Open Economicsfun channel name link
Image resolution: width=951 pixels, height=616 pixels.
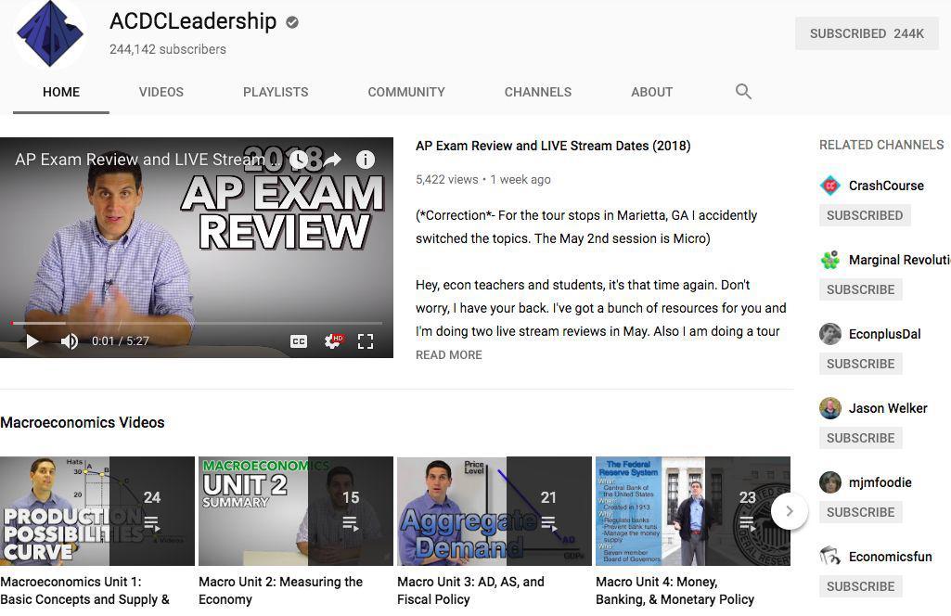pos(890,557)
